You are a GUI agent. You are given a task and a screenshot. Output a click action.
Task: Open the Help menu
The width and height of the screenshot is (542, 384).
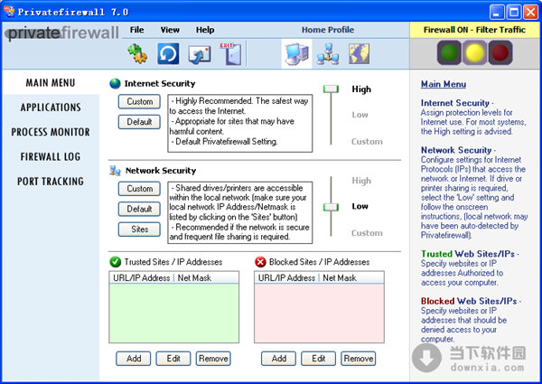pyautogui.click(x=205, y=30)
